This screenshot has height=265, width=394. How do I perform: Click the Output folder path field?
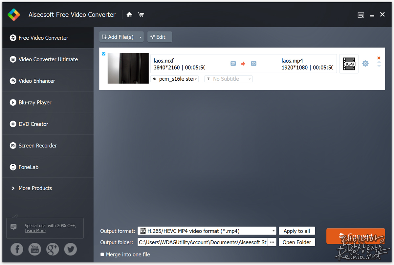click(203, 242)
